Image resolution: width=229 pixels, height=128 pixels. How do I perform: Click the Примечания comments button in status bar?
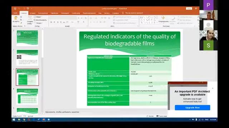[x=162, y=116]
